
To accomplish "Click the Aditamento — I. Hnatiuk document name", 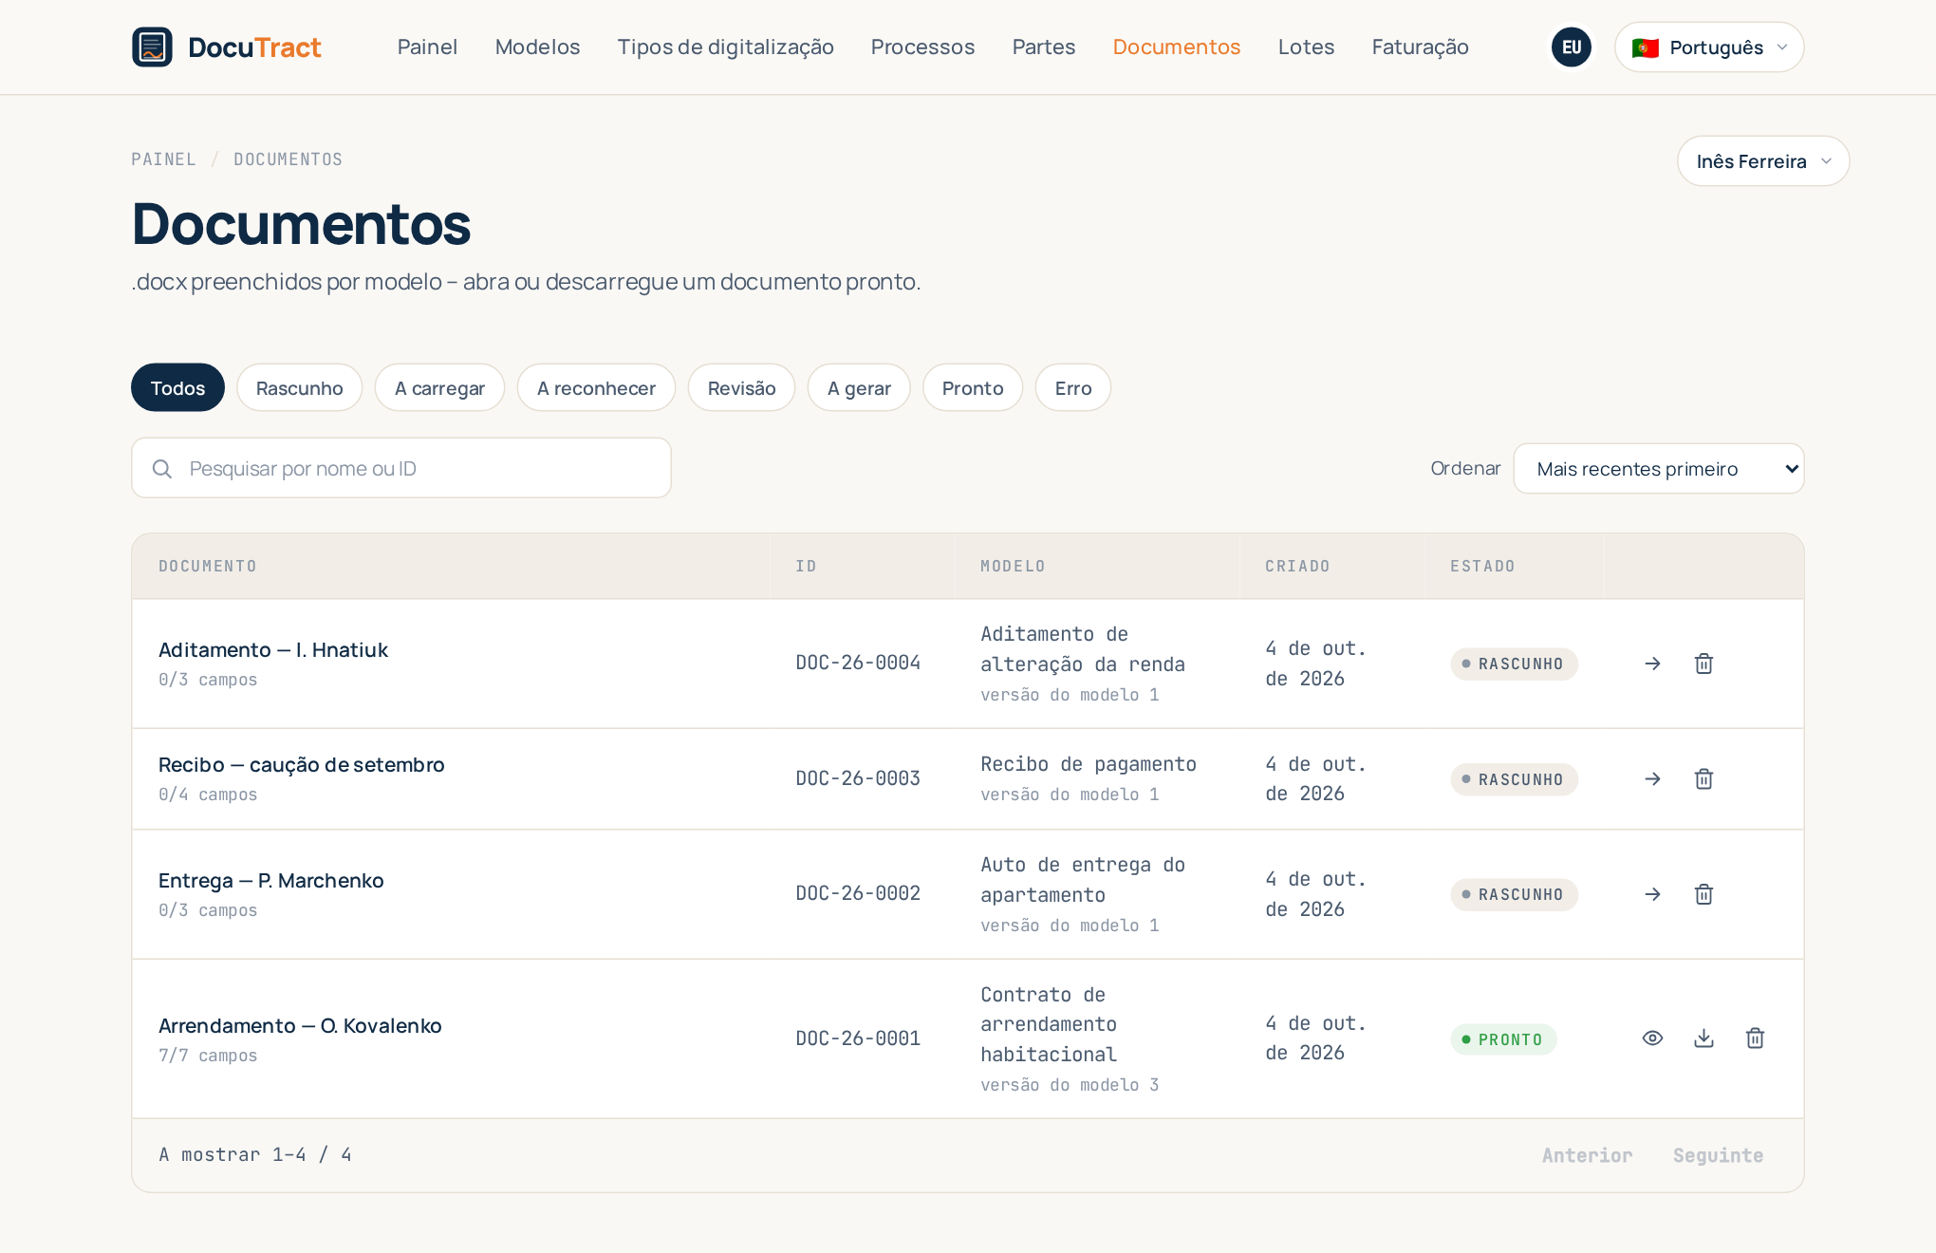I will [273, 650].
